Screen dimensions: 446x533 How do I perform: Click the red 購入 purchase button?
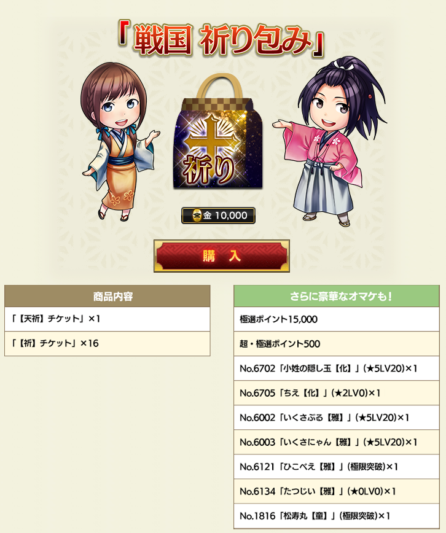pyautogui.click(x=222, y=256)
